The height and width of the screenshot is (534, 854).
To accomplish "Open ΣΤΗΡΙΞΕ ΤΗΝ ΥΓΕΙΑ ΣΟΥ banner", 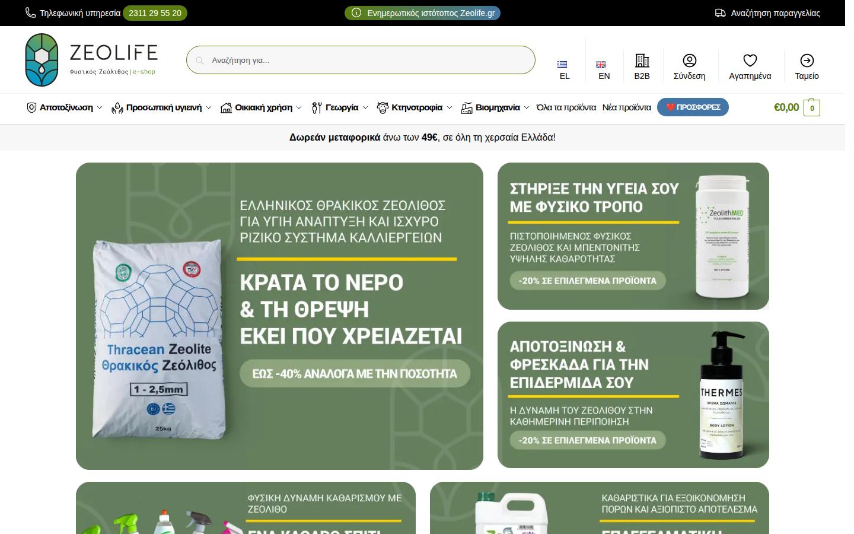I will pos(633,236).
